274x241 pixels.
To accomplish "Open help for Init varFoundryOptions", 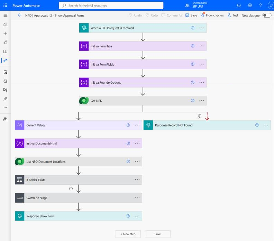I will click(193, 82).
